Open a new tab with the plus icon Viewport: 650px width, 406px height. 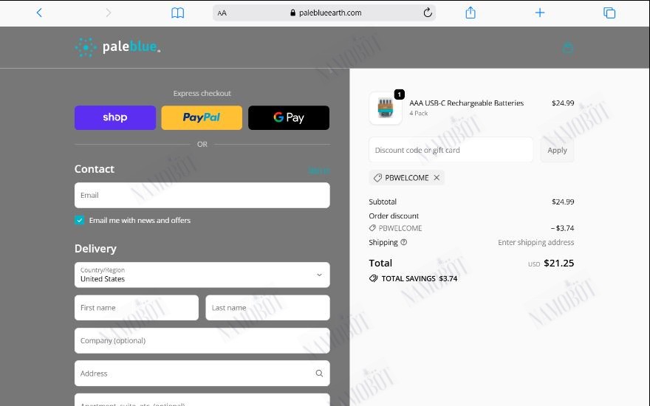[x=539, y=13]
